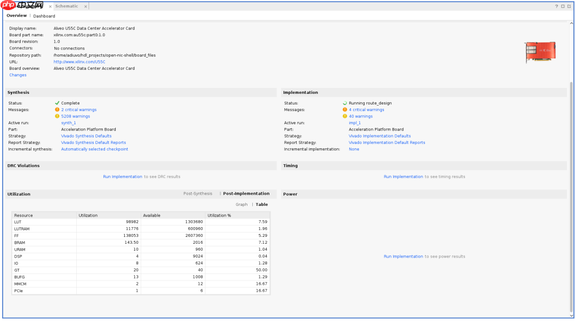Switch to the Schematic tab
This screenshot has height=321, width=576.
67,6
